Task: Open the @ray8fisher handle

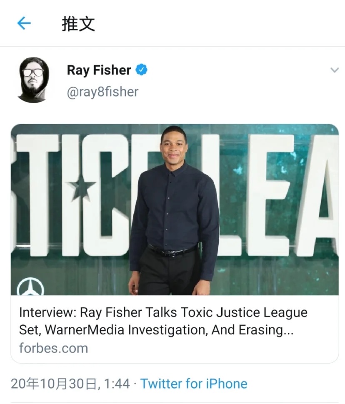Action: pos(102,92)
